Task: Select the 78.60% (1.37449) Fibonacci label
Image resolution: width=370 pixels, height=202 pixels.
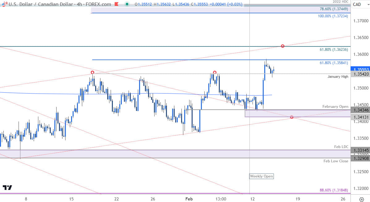Action: click(334, 9)
